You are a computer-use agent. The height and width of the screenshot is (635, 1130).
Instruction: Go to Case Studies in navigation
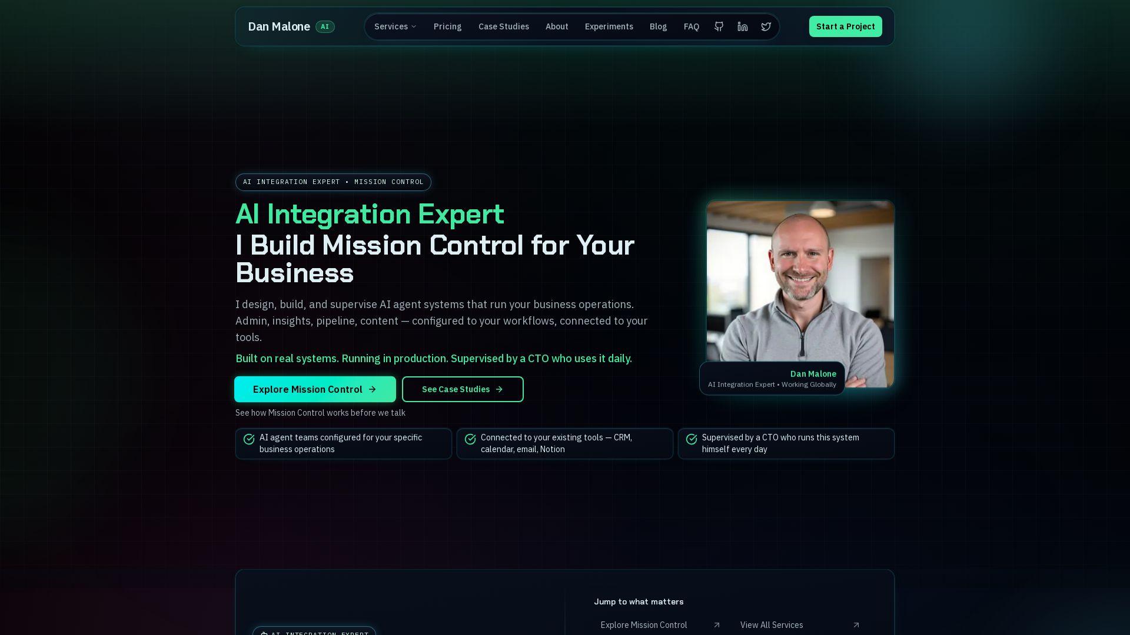pos(504,26)
